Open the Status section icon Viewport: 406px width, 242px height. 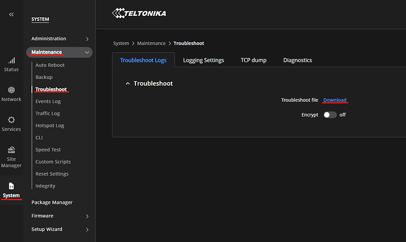coord(11,61)
